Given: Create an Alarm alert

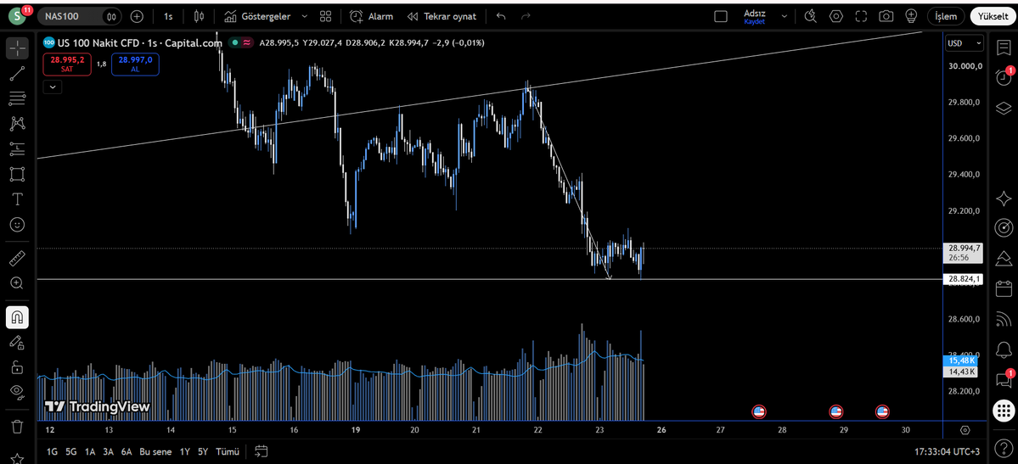Looking at the screenshot, I should point(371,16).
